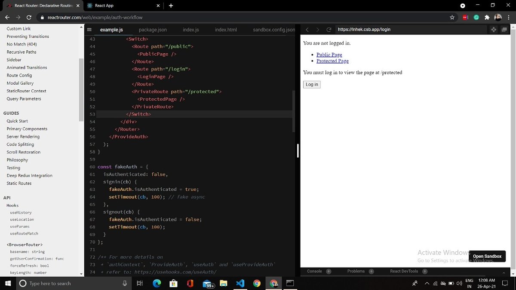Click the Chrome address bar URL
This screenshot has width=516, height=290.
click(x=95, y=18)
